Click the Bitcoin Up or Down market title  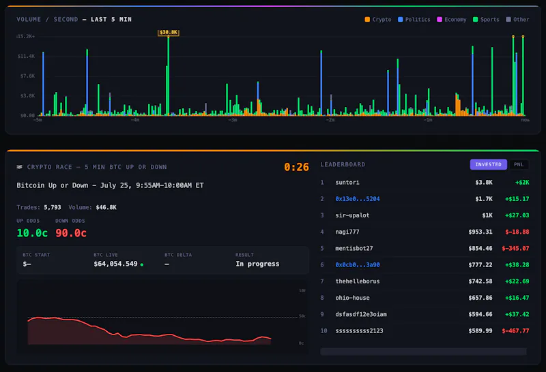coord(110,185)
